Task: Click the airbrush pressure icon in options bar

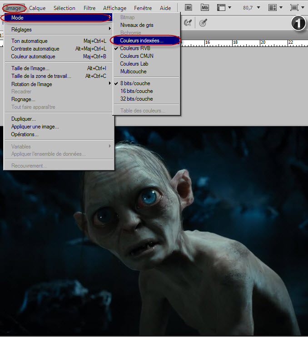Action: [x=188, y=23]
